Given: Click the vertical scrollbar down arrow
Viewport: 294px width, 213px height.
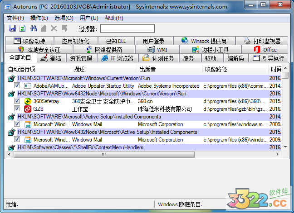Looking at the screenshot, I should pos(285,147).
